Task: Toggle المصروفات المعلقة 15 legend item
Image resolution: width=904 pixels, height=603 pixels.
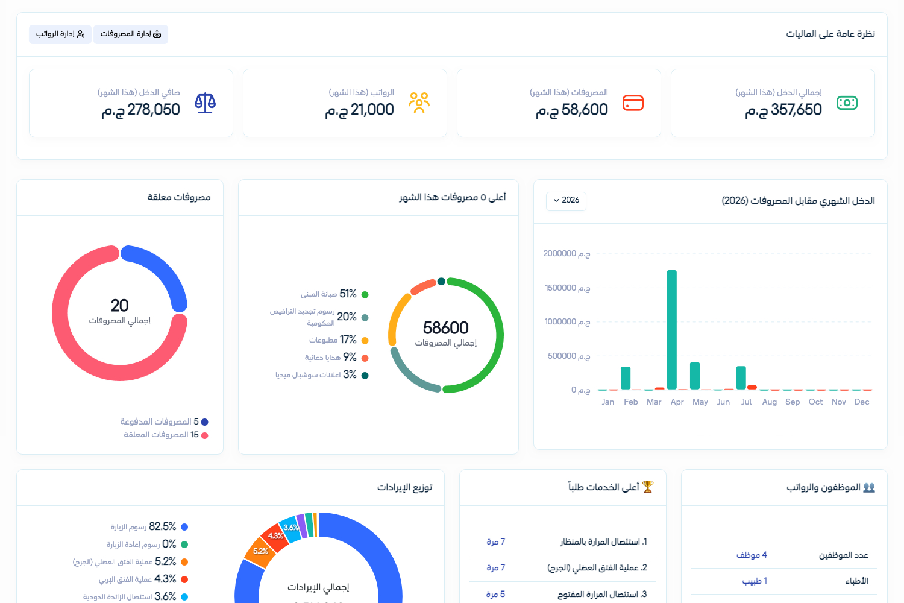Action: (166, 435)
